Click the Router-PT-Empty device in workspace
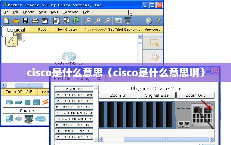This screenshot has height=145, width=231. coord(69,56)
